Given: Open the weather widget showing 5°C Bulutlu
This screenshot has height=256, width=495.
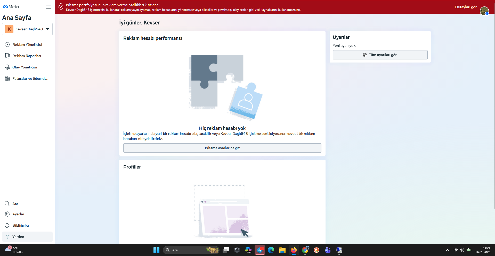Looking at the screenshot, I should 14,250.
